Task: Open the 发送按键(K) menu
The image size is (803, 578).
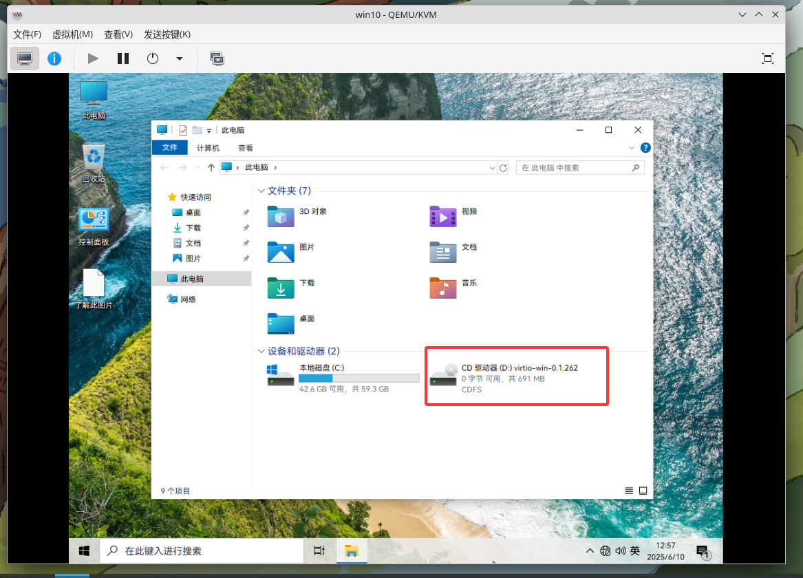Action: (x=167, y=34)
